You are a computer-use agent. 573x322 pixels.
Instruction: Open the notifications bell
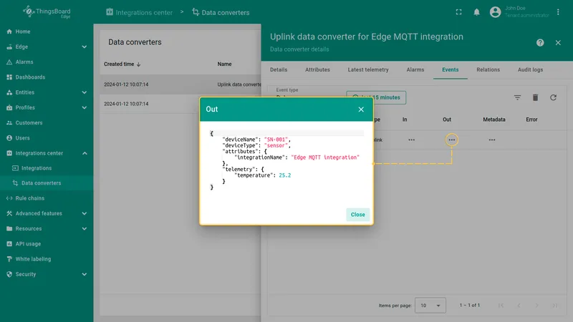[x=476, y=12]
